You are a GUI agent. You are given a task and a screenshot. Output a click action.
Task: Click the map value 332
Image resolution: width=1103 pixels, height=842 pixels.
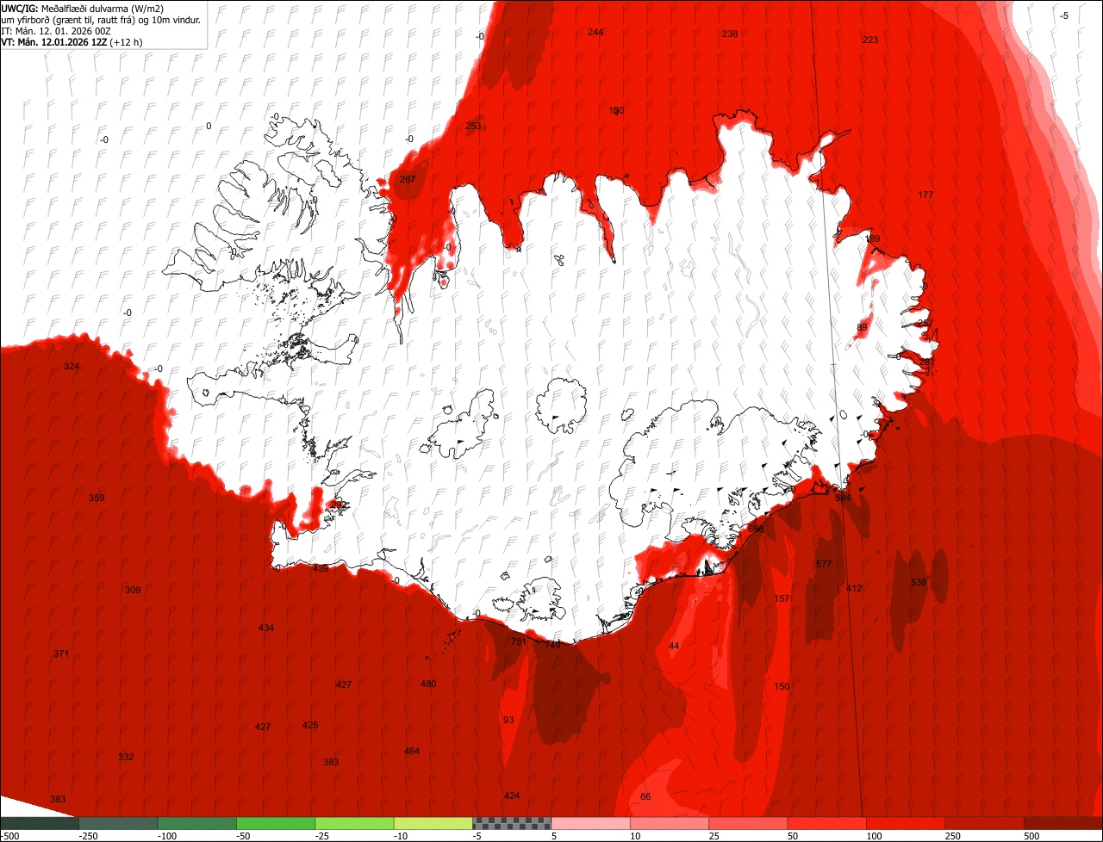[x=126, y=757]
